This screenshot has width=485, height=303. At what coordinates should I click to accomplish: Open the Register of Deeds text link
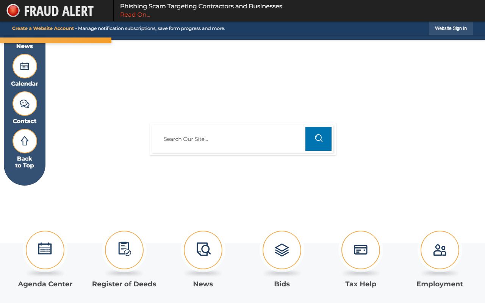pos(124,284)
